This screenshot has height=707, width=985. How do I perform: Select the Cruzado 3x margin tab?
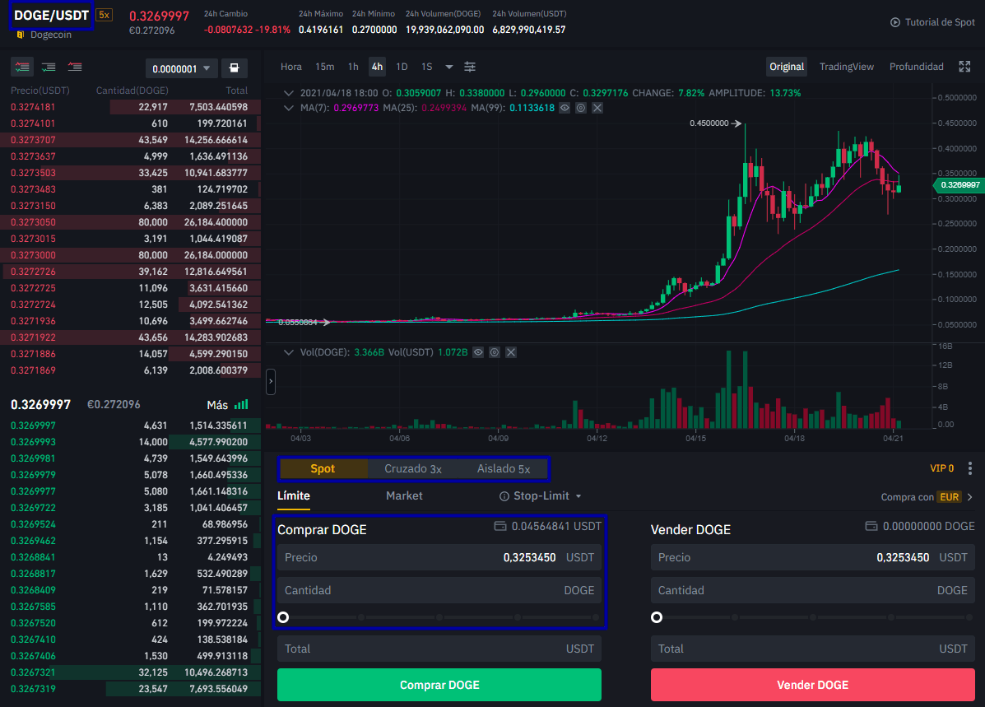tap(413, 469)
